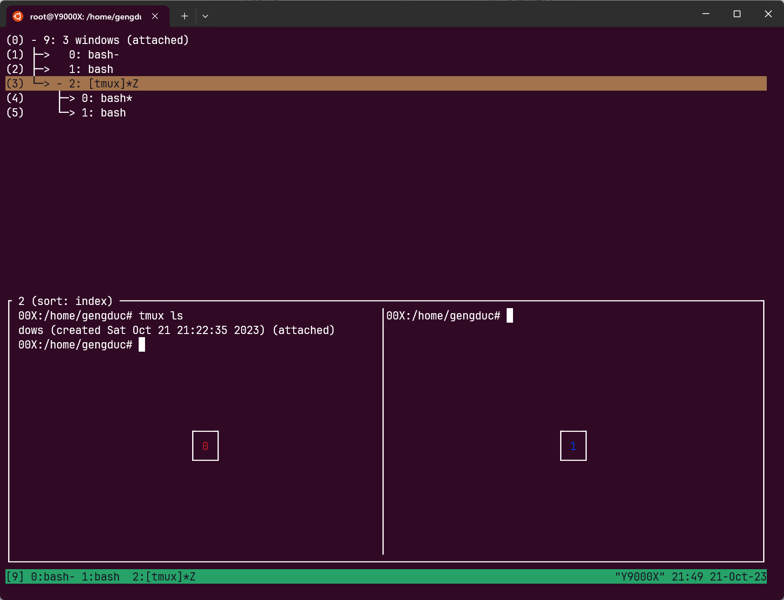Click the time 21:49 in status bar
The height and width of the screenshot is (600, 784).
pyautogui.click(x=687, y=577)
